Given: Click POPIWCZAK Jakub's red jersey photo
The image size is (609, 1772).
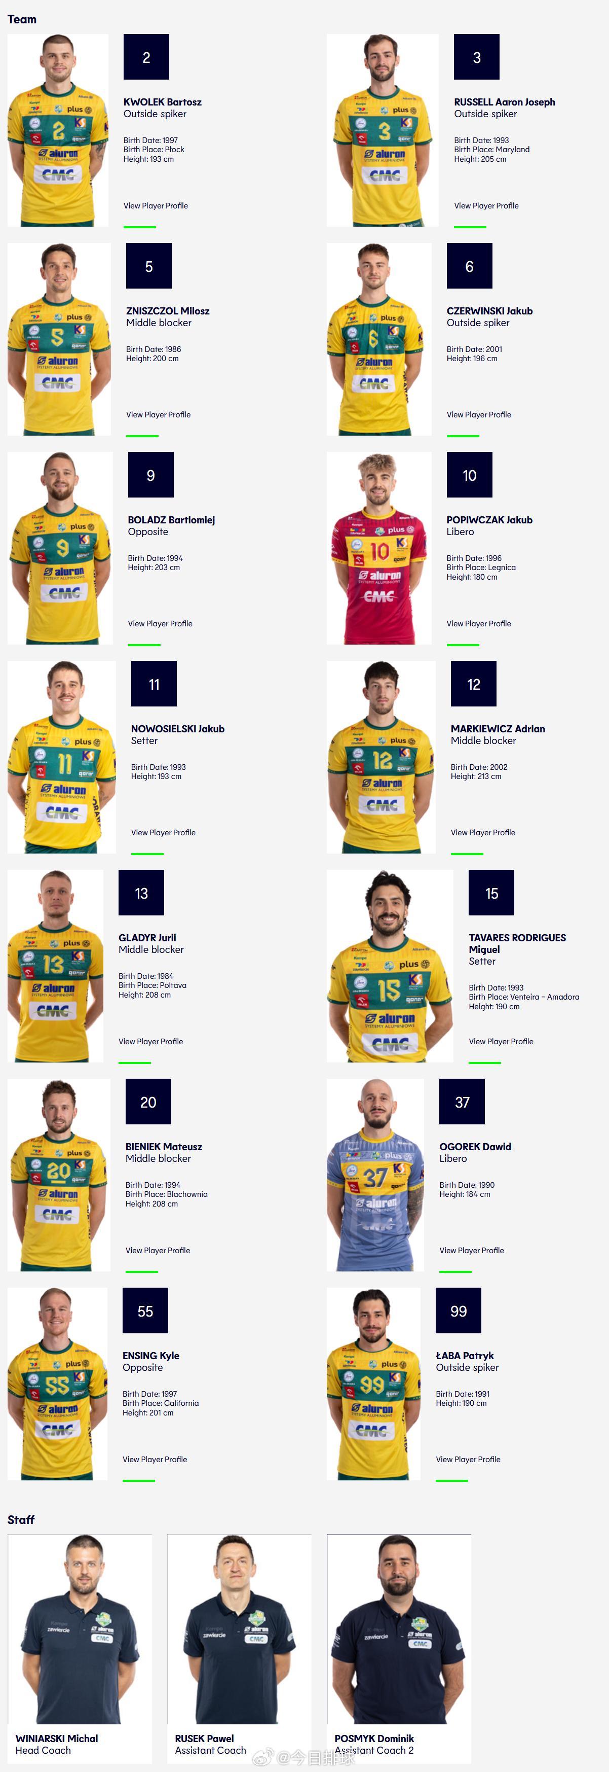Looking at the screenshot, I should point(379,548).
